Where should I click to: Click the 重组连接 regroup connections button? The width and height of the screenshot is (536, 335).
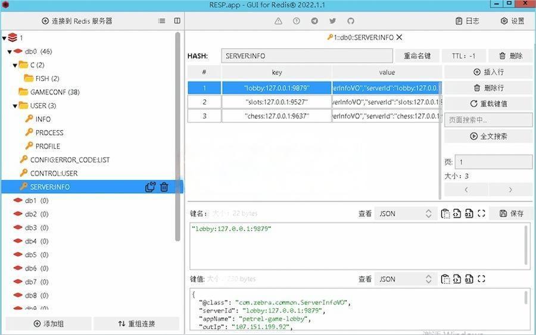click(x=136, y=324)
